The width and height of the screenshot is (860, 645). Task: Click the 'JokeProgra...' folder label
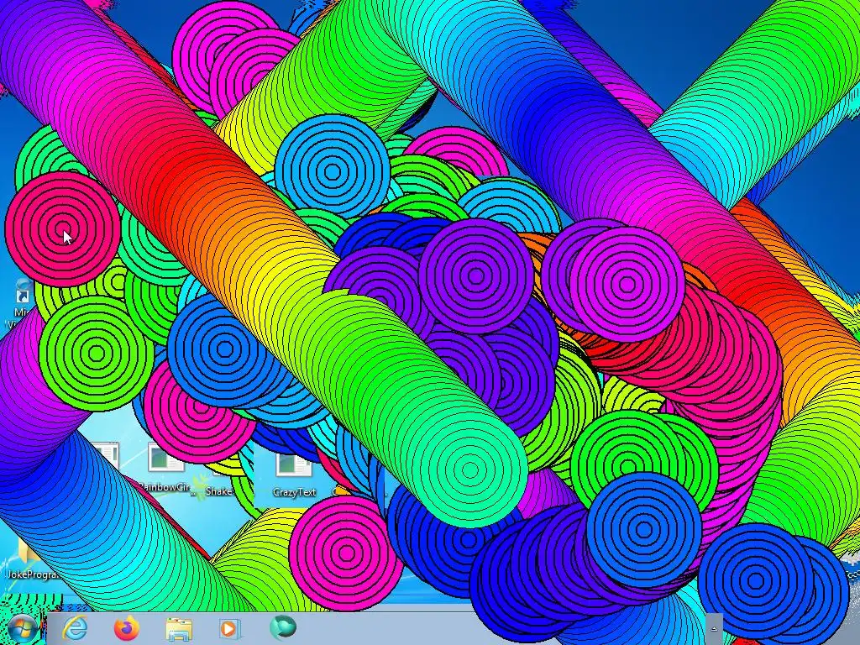click(32, 574)
